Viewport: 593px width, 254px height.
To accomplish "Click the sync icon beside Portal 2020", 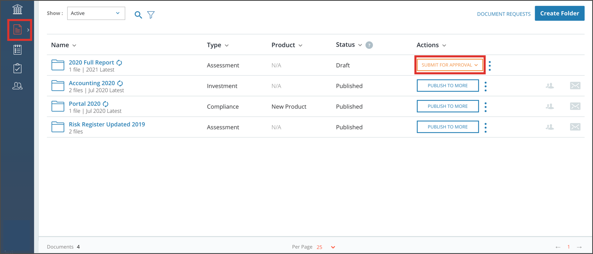I will pos(106,104).
